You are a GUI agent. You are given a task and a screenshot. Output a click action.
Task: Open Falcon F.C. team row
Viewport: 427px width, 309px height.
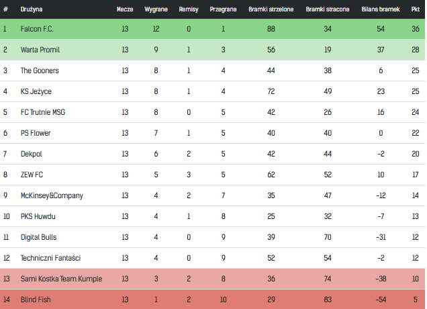click(212, 29)
